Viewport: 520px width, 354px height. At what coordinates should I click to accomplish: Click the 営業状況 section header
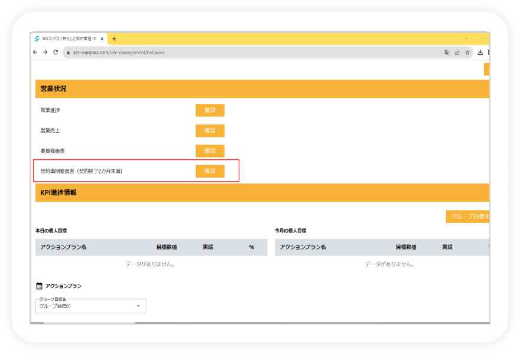(x=262, y=88)
